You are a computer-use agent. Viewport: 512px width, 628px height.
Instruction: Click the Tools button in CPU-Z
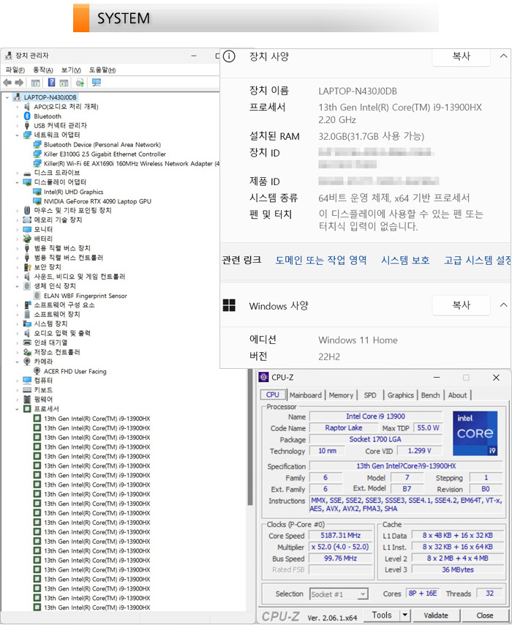(x=382, y=615)
